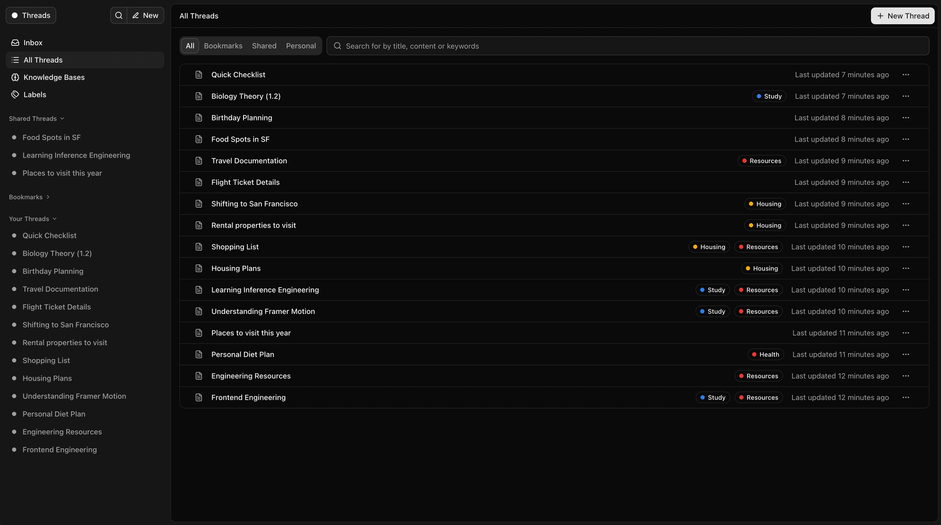Switch to the Bookmarks filter tab
The image size is (941, 525).
223,46
